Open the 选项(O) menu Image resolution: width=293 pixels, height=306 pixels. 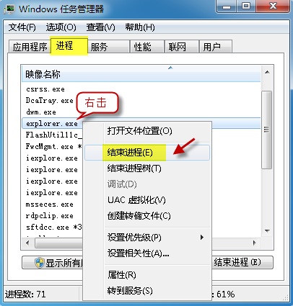point(61,27)
